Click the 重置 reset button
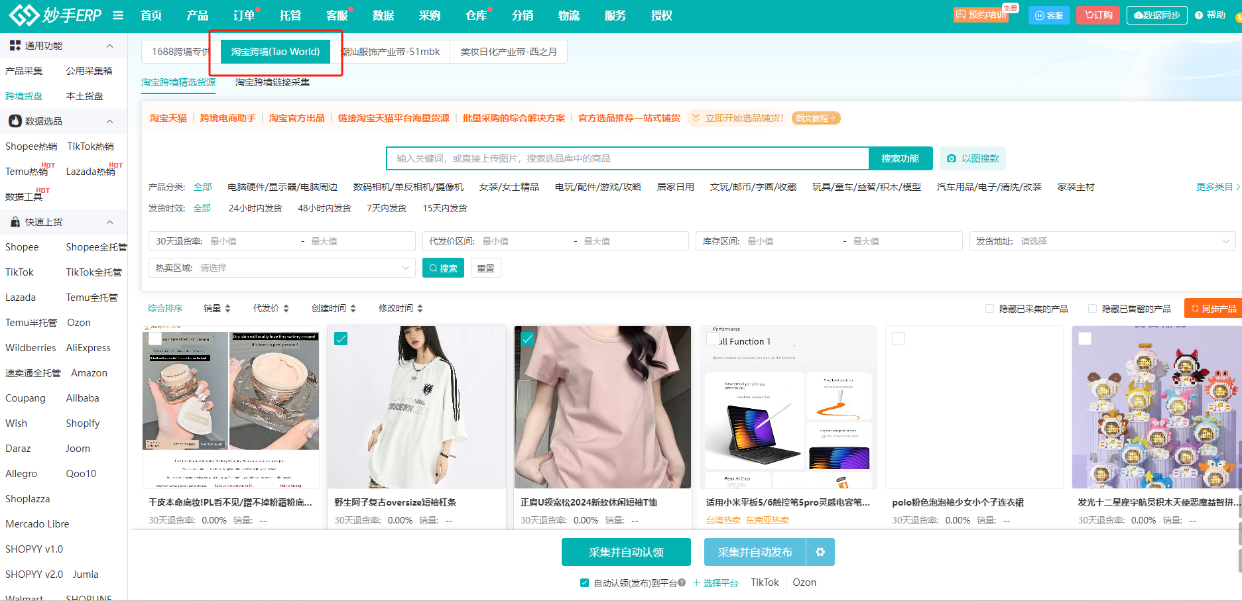Viewport: 1242px width, 601px height. (486, 268)
